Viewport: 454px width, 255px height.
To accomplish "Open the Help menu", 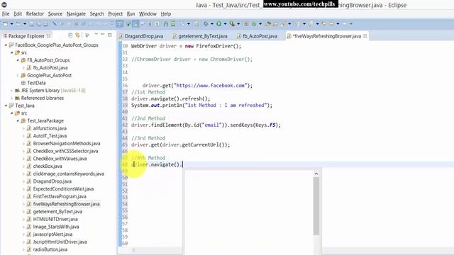I will [x=165, y=14].
